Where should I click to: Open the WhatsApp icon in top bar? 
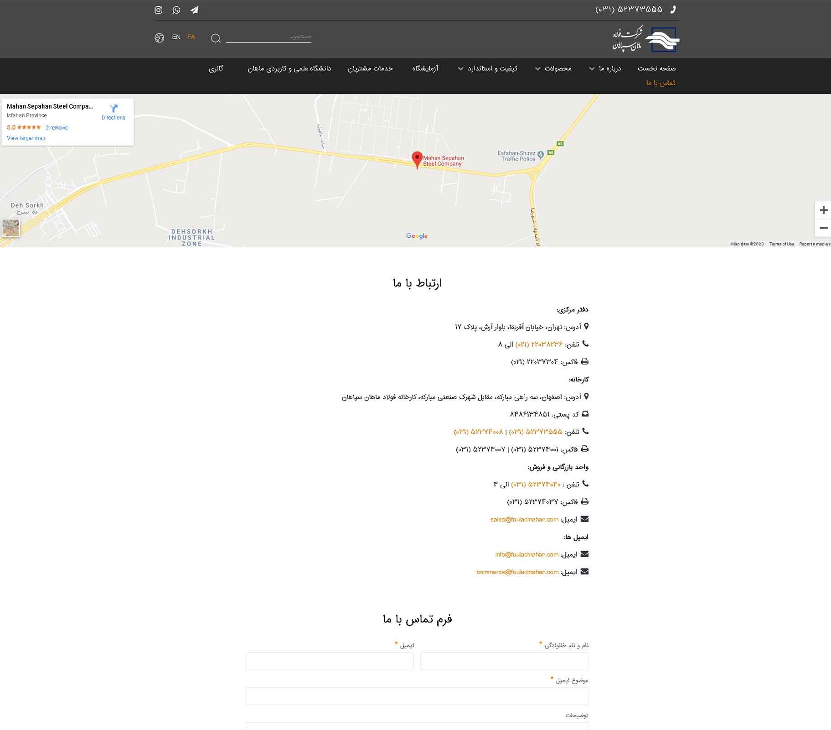pos(176,10)
